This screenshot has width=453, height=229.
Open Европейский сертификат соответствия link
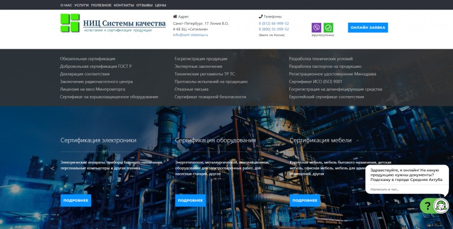pyautogui.click(x=327, y=97)
